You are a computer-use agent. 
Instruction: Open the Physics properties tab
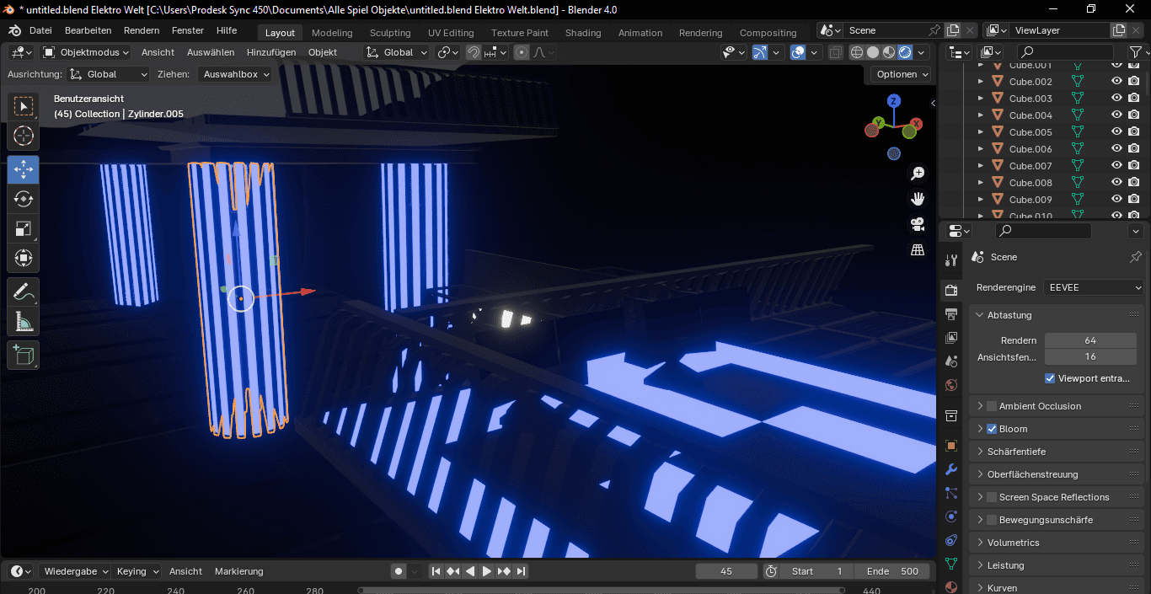(951, 516)
